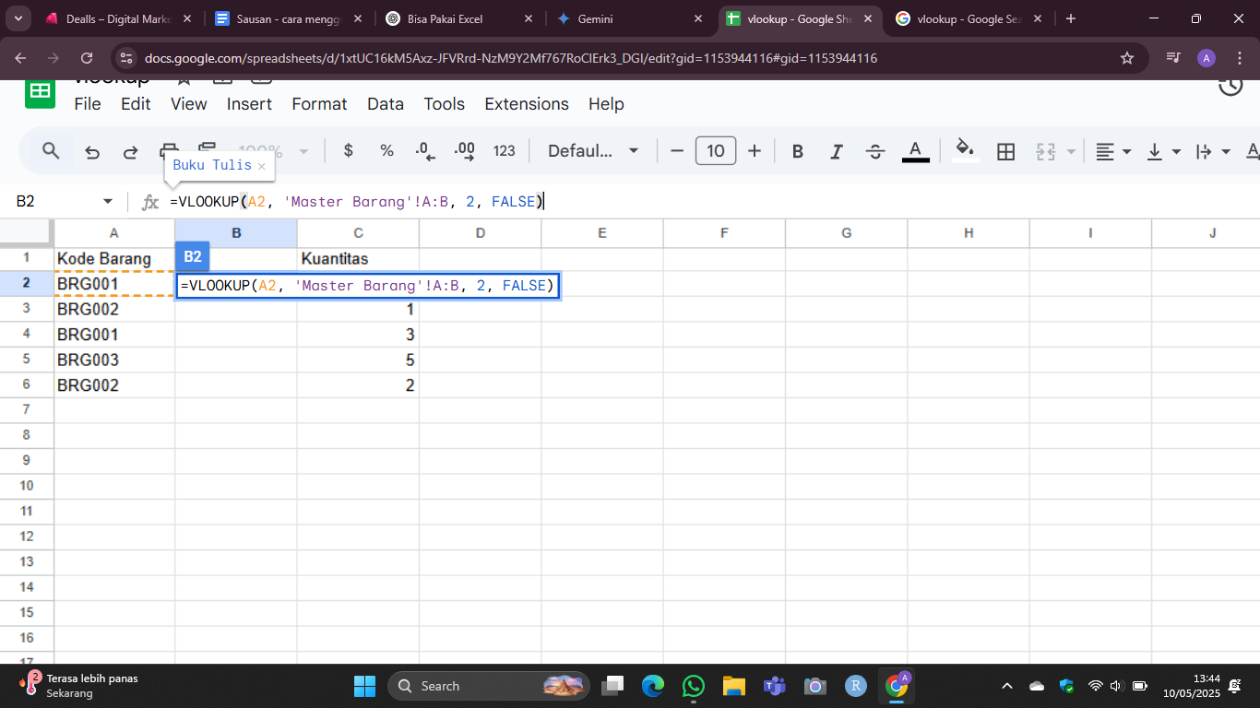Open File Explorer from taskbar
Viewport: 1260px width, 708px height.
point(733,686)
